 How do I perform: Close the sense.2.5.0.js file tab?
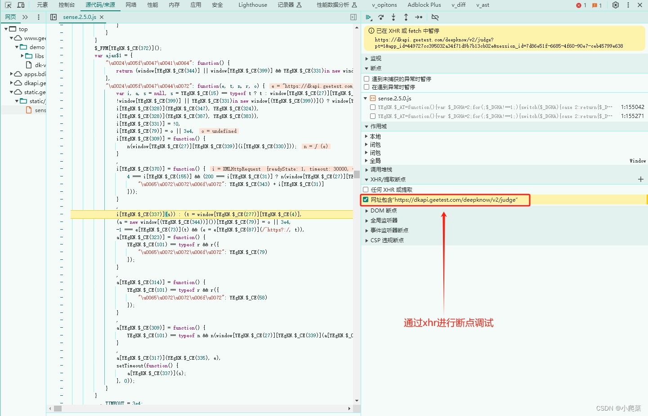(102, 17)
